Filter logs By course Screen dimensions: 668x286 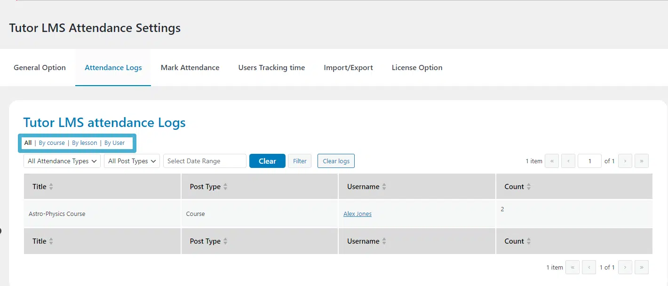pos(52,143)
